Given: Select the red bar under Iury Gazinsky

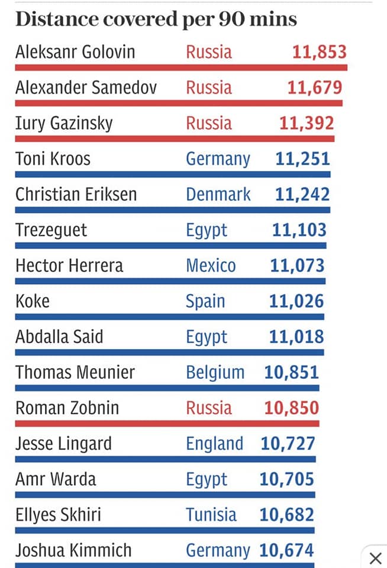Looking at the screenshot, I should point(175,138).
